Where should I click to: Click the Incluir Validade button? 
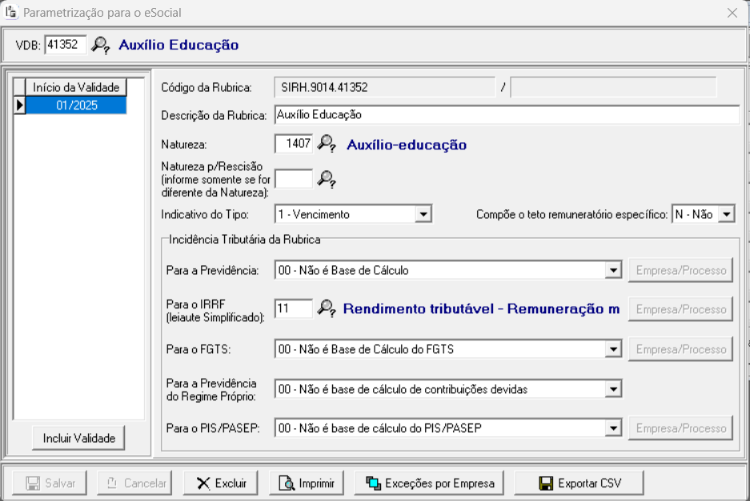pyautogui.click(x=78, y=438)
